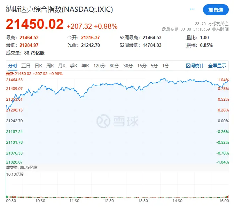Switch to the 月K monthly tab

pos(62,66)
